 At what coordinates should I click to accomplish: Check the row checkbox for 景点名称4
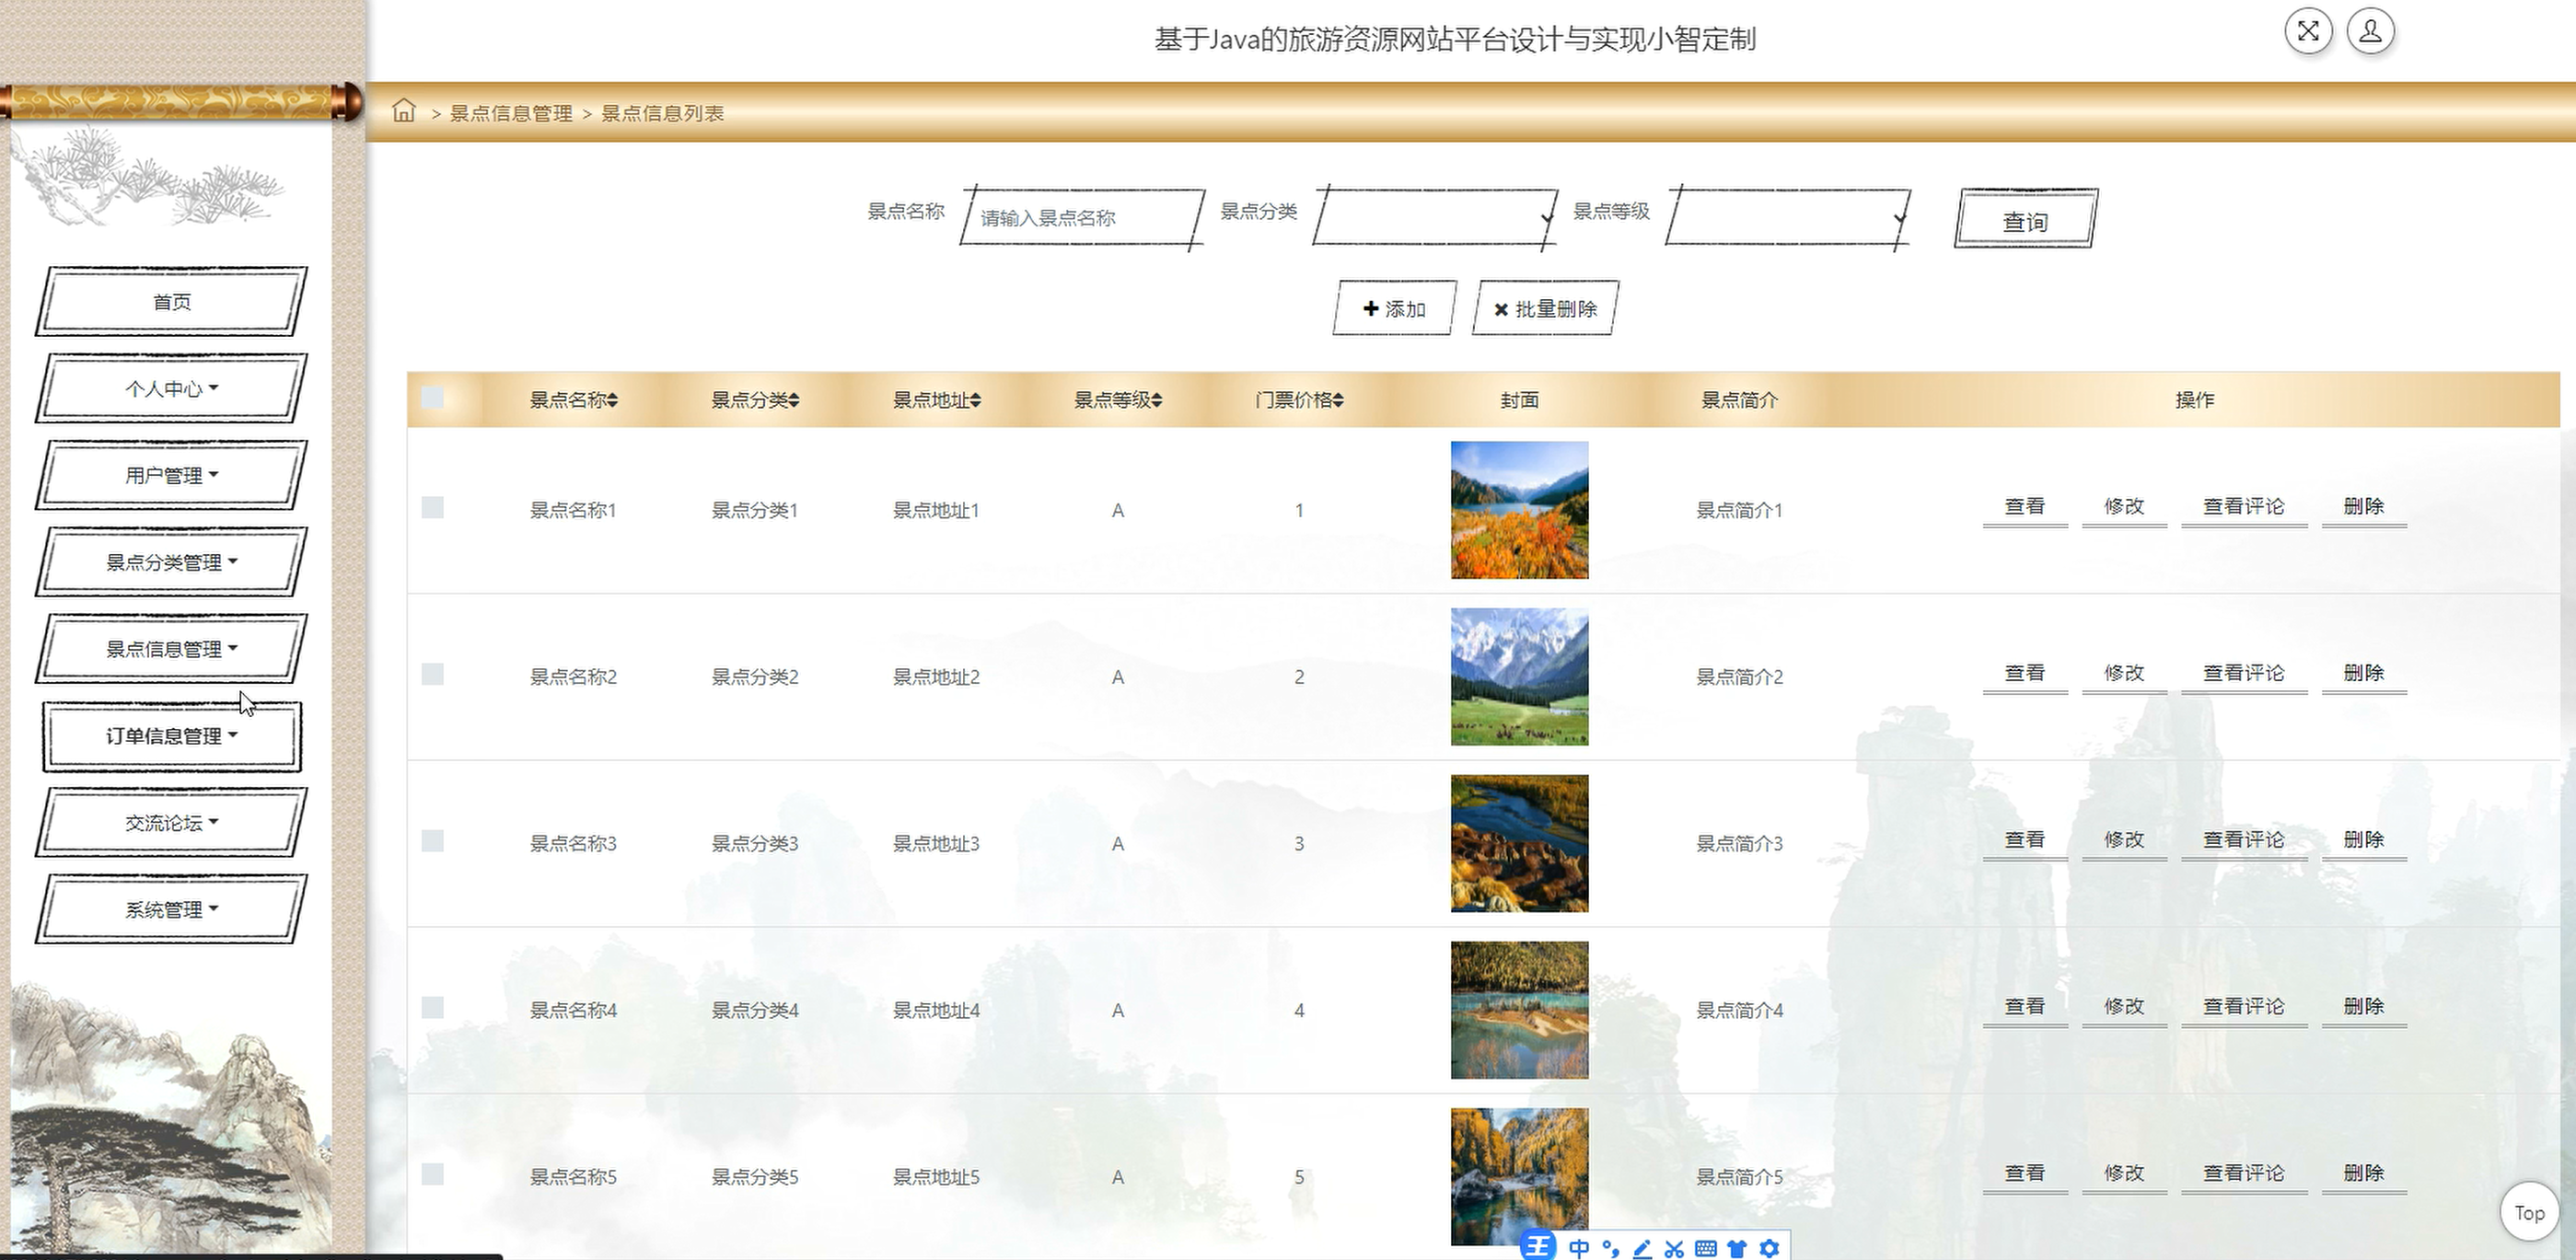[433, 1007]
